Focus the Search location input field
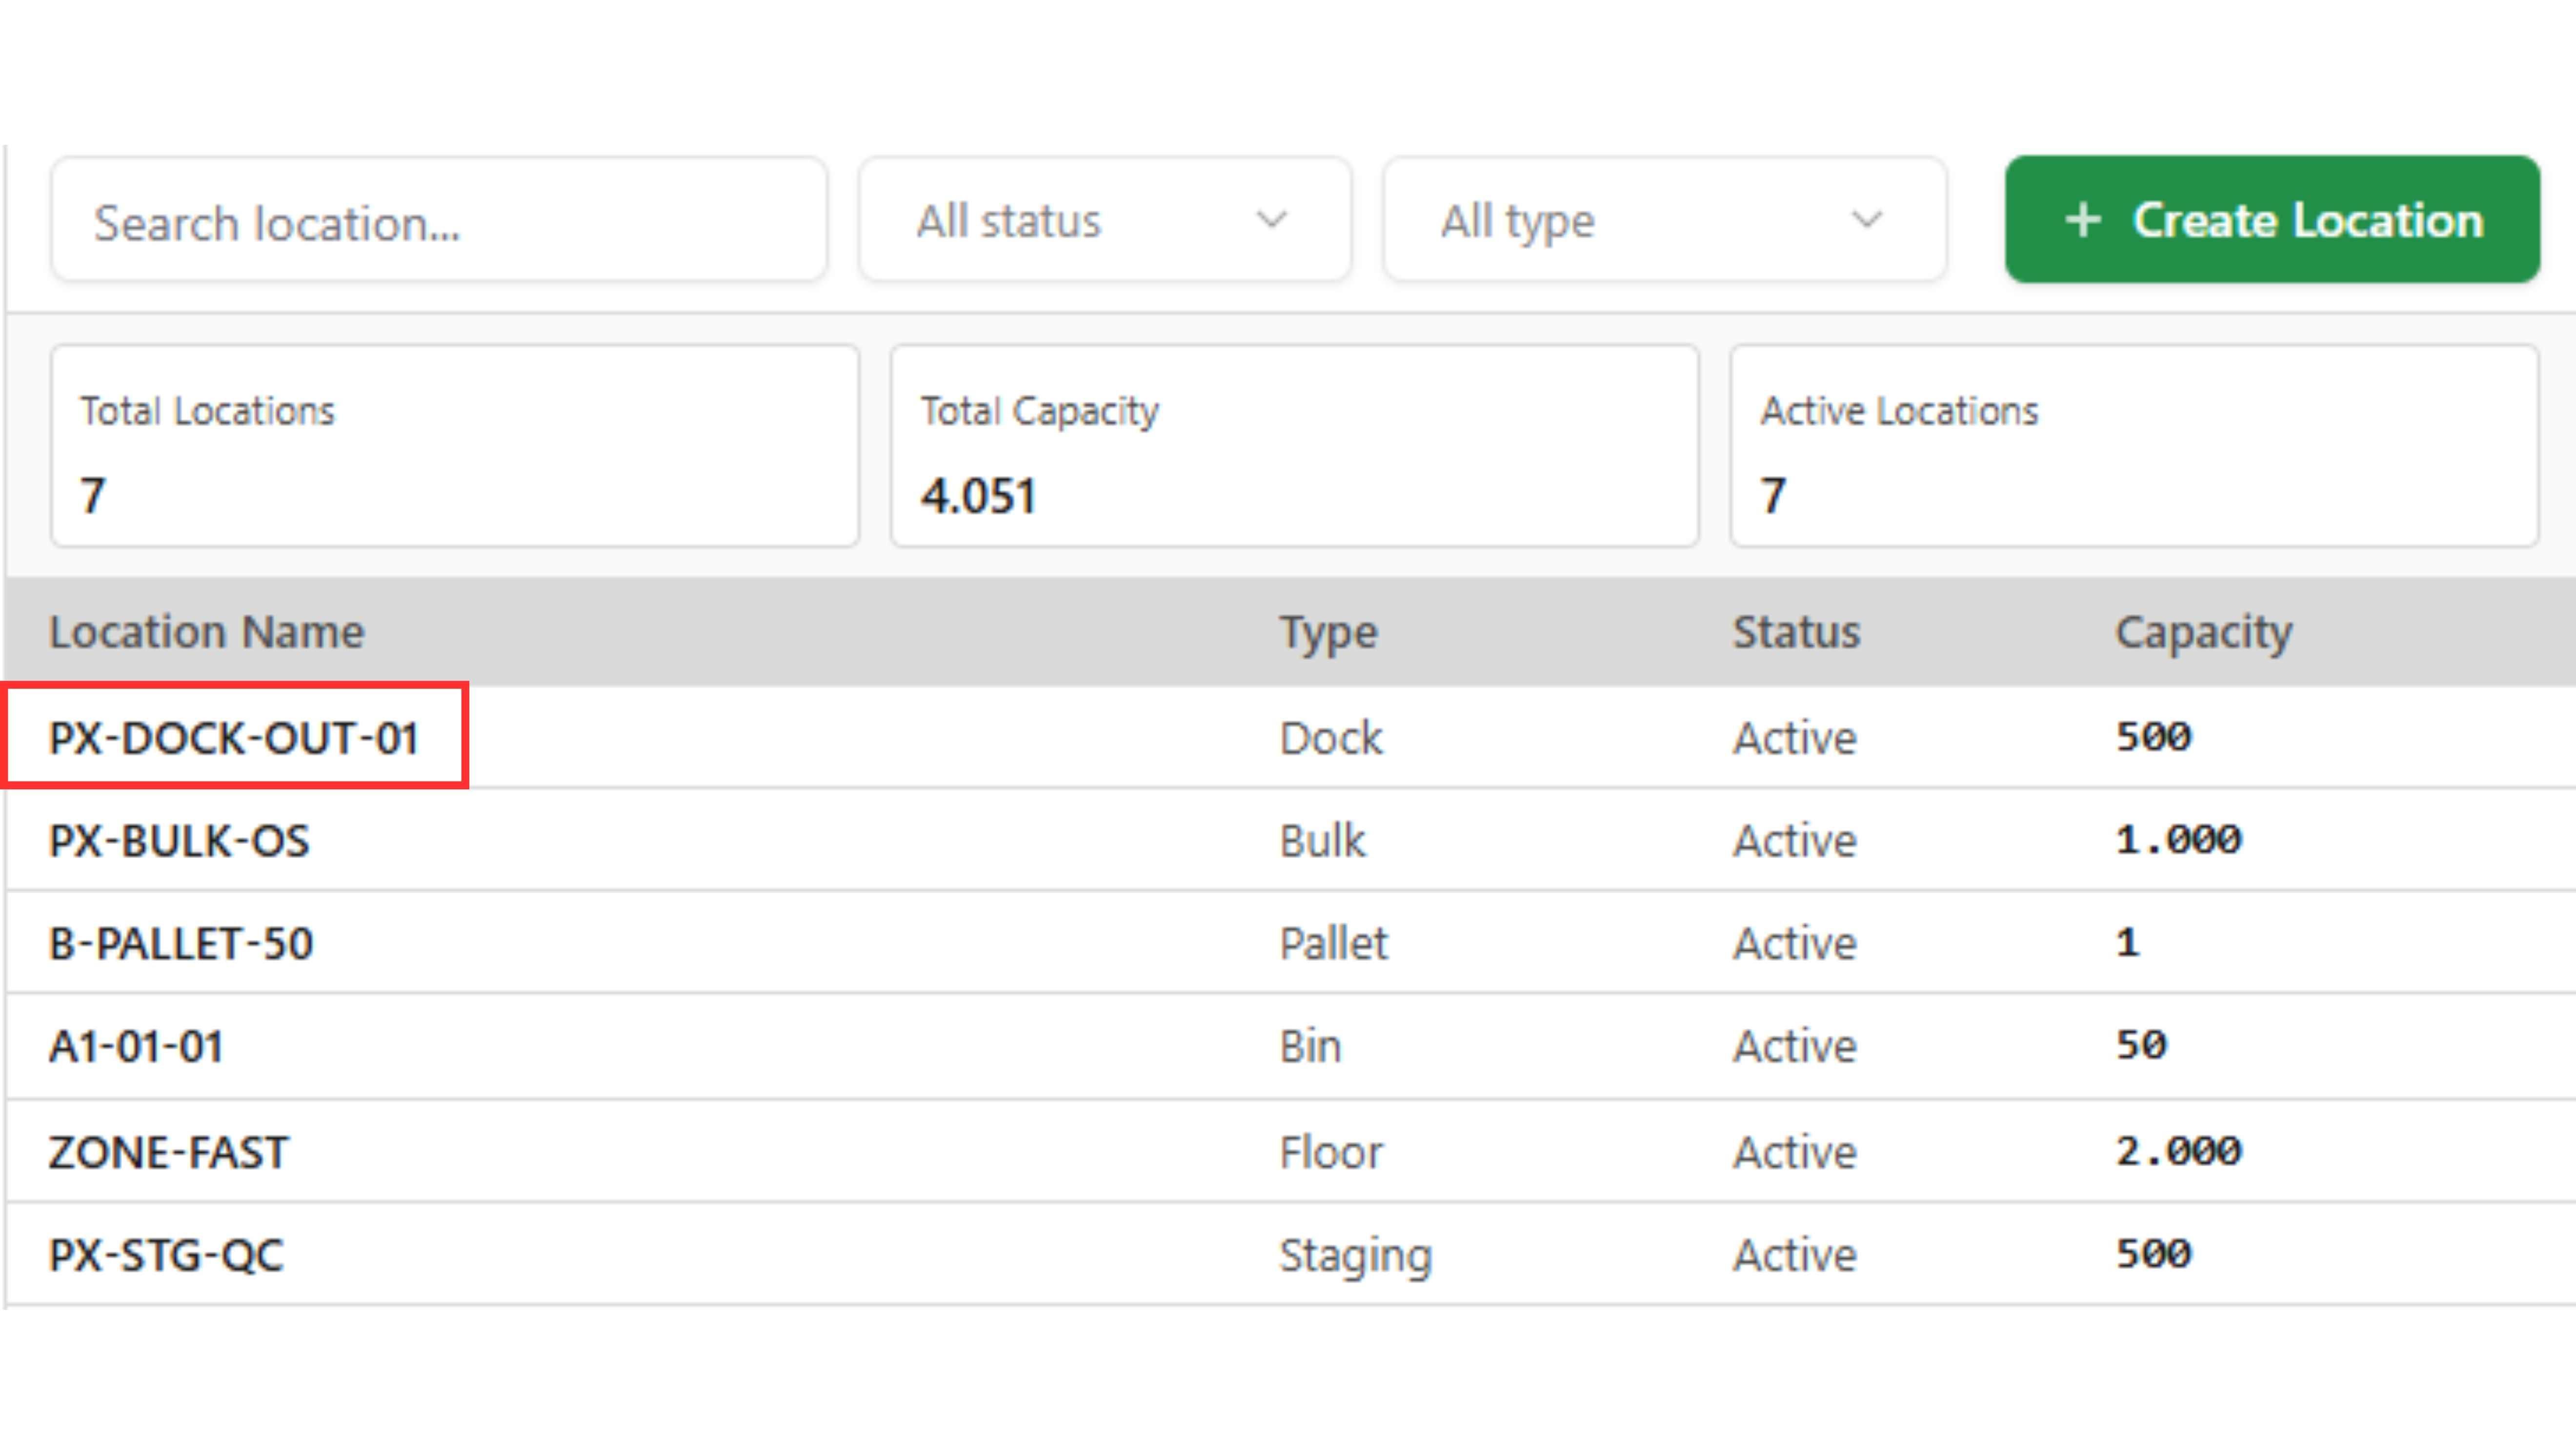This screenshot has height=1448, width=2576. (x=438, y=222)
